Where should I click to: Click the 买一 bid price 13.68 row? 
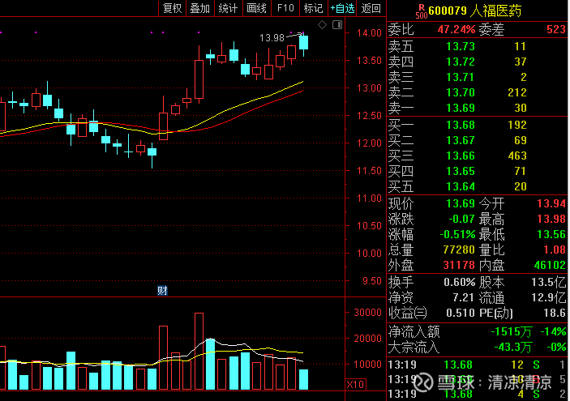pyautogui.click(x=478, y=125)
